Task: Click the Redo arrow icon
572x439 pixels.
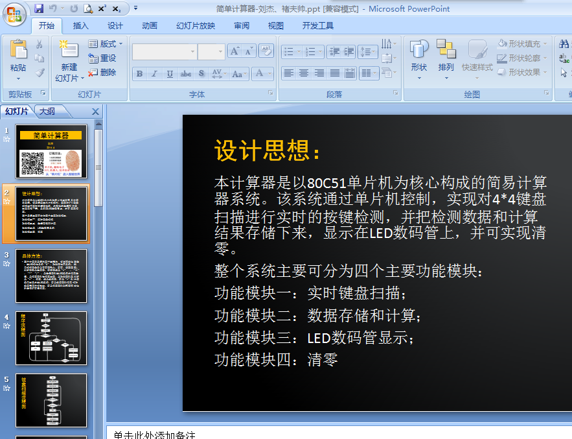Action: click(x=74, y=8)
